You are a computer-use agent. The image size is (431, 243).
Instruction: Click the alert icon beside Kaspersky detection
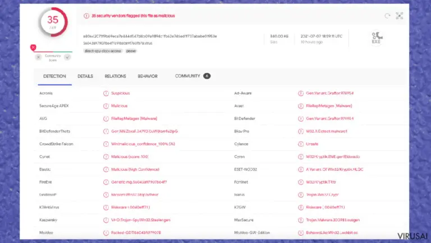[x=106, y=220]
